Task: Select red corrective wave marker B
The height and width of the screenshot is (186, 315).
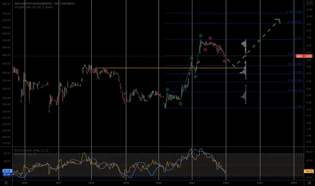Action: (x=210, y=38)
